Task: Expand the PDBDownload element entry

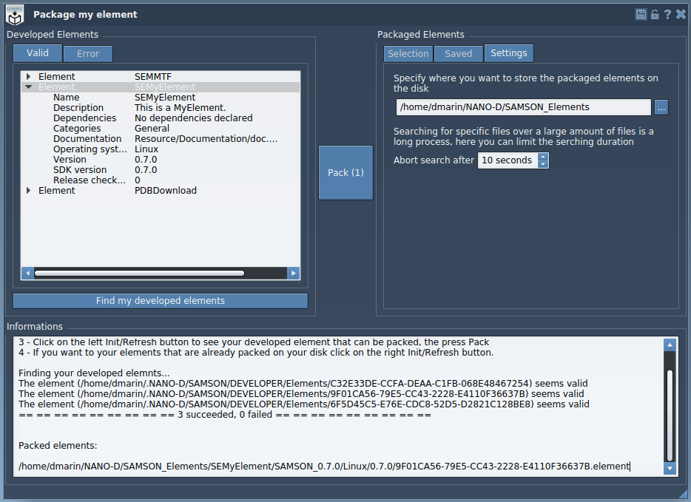Action: tap(28, 190)
